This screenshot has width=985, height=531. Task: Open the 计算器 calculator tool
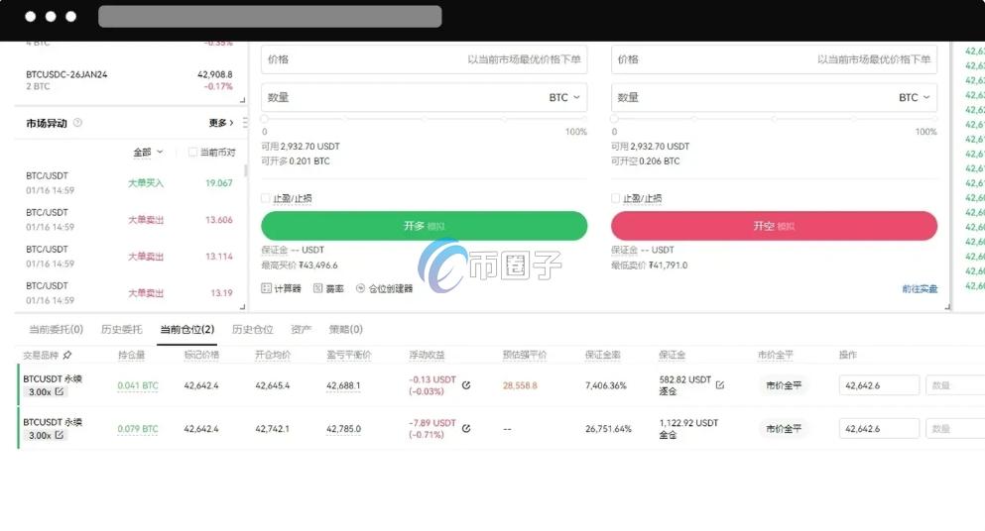tap(281, 288)
